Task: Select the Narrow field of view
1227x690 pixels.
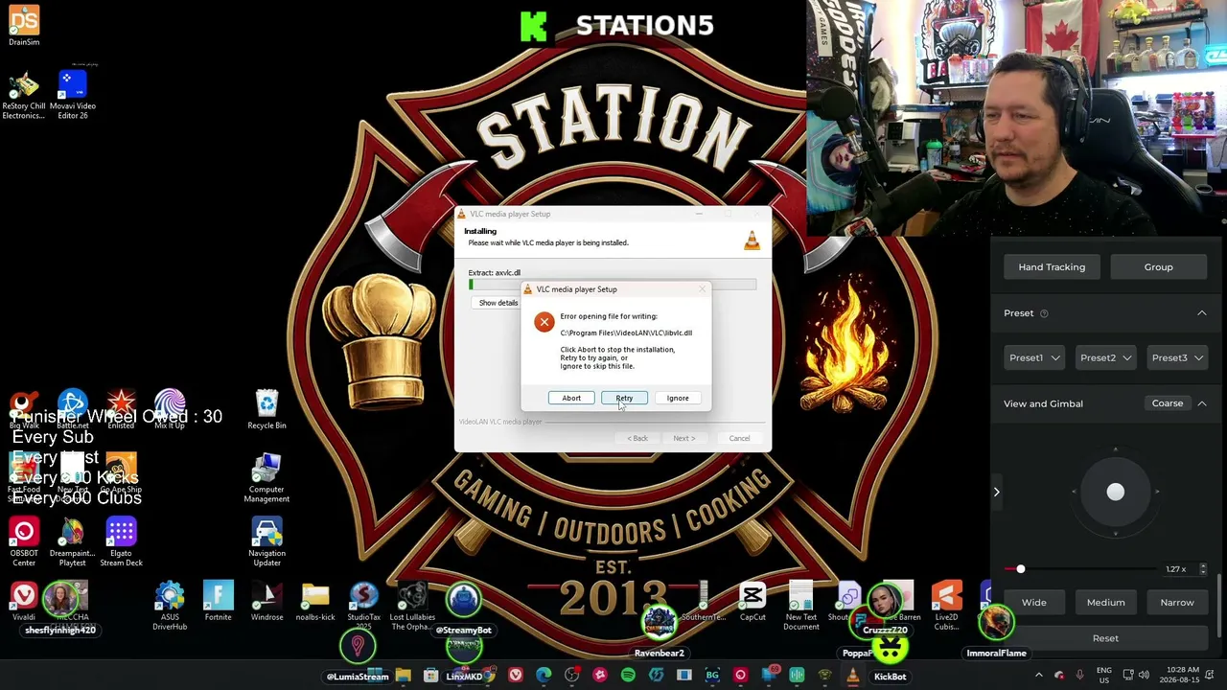Action: pos(1177,603)
